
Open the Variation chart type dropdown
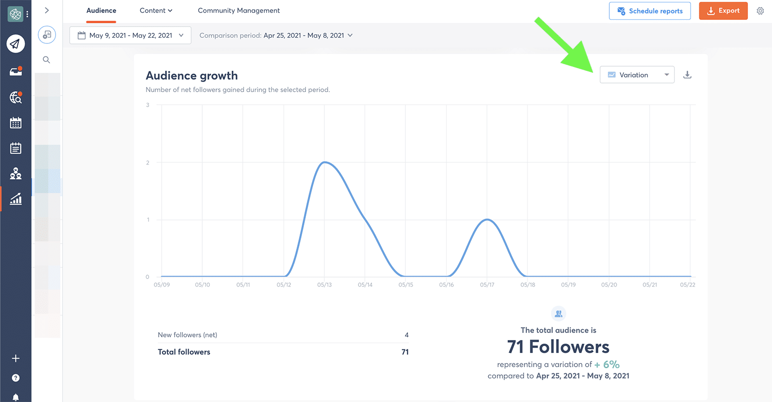pyautogui.click(x=636, y=75)
